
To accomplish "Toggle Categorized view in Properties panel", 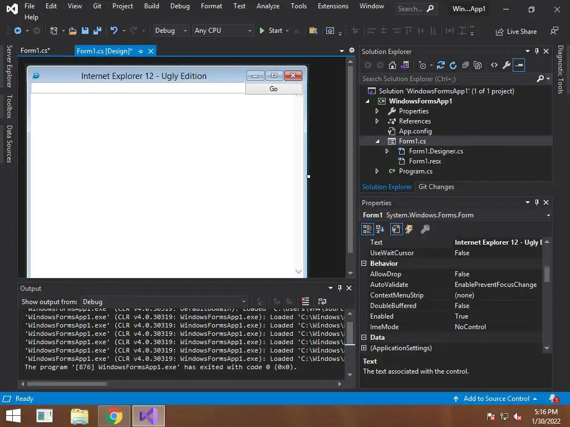I will click(367, 229).
